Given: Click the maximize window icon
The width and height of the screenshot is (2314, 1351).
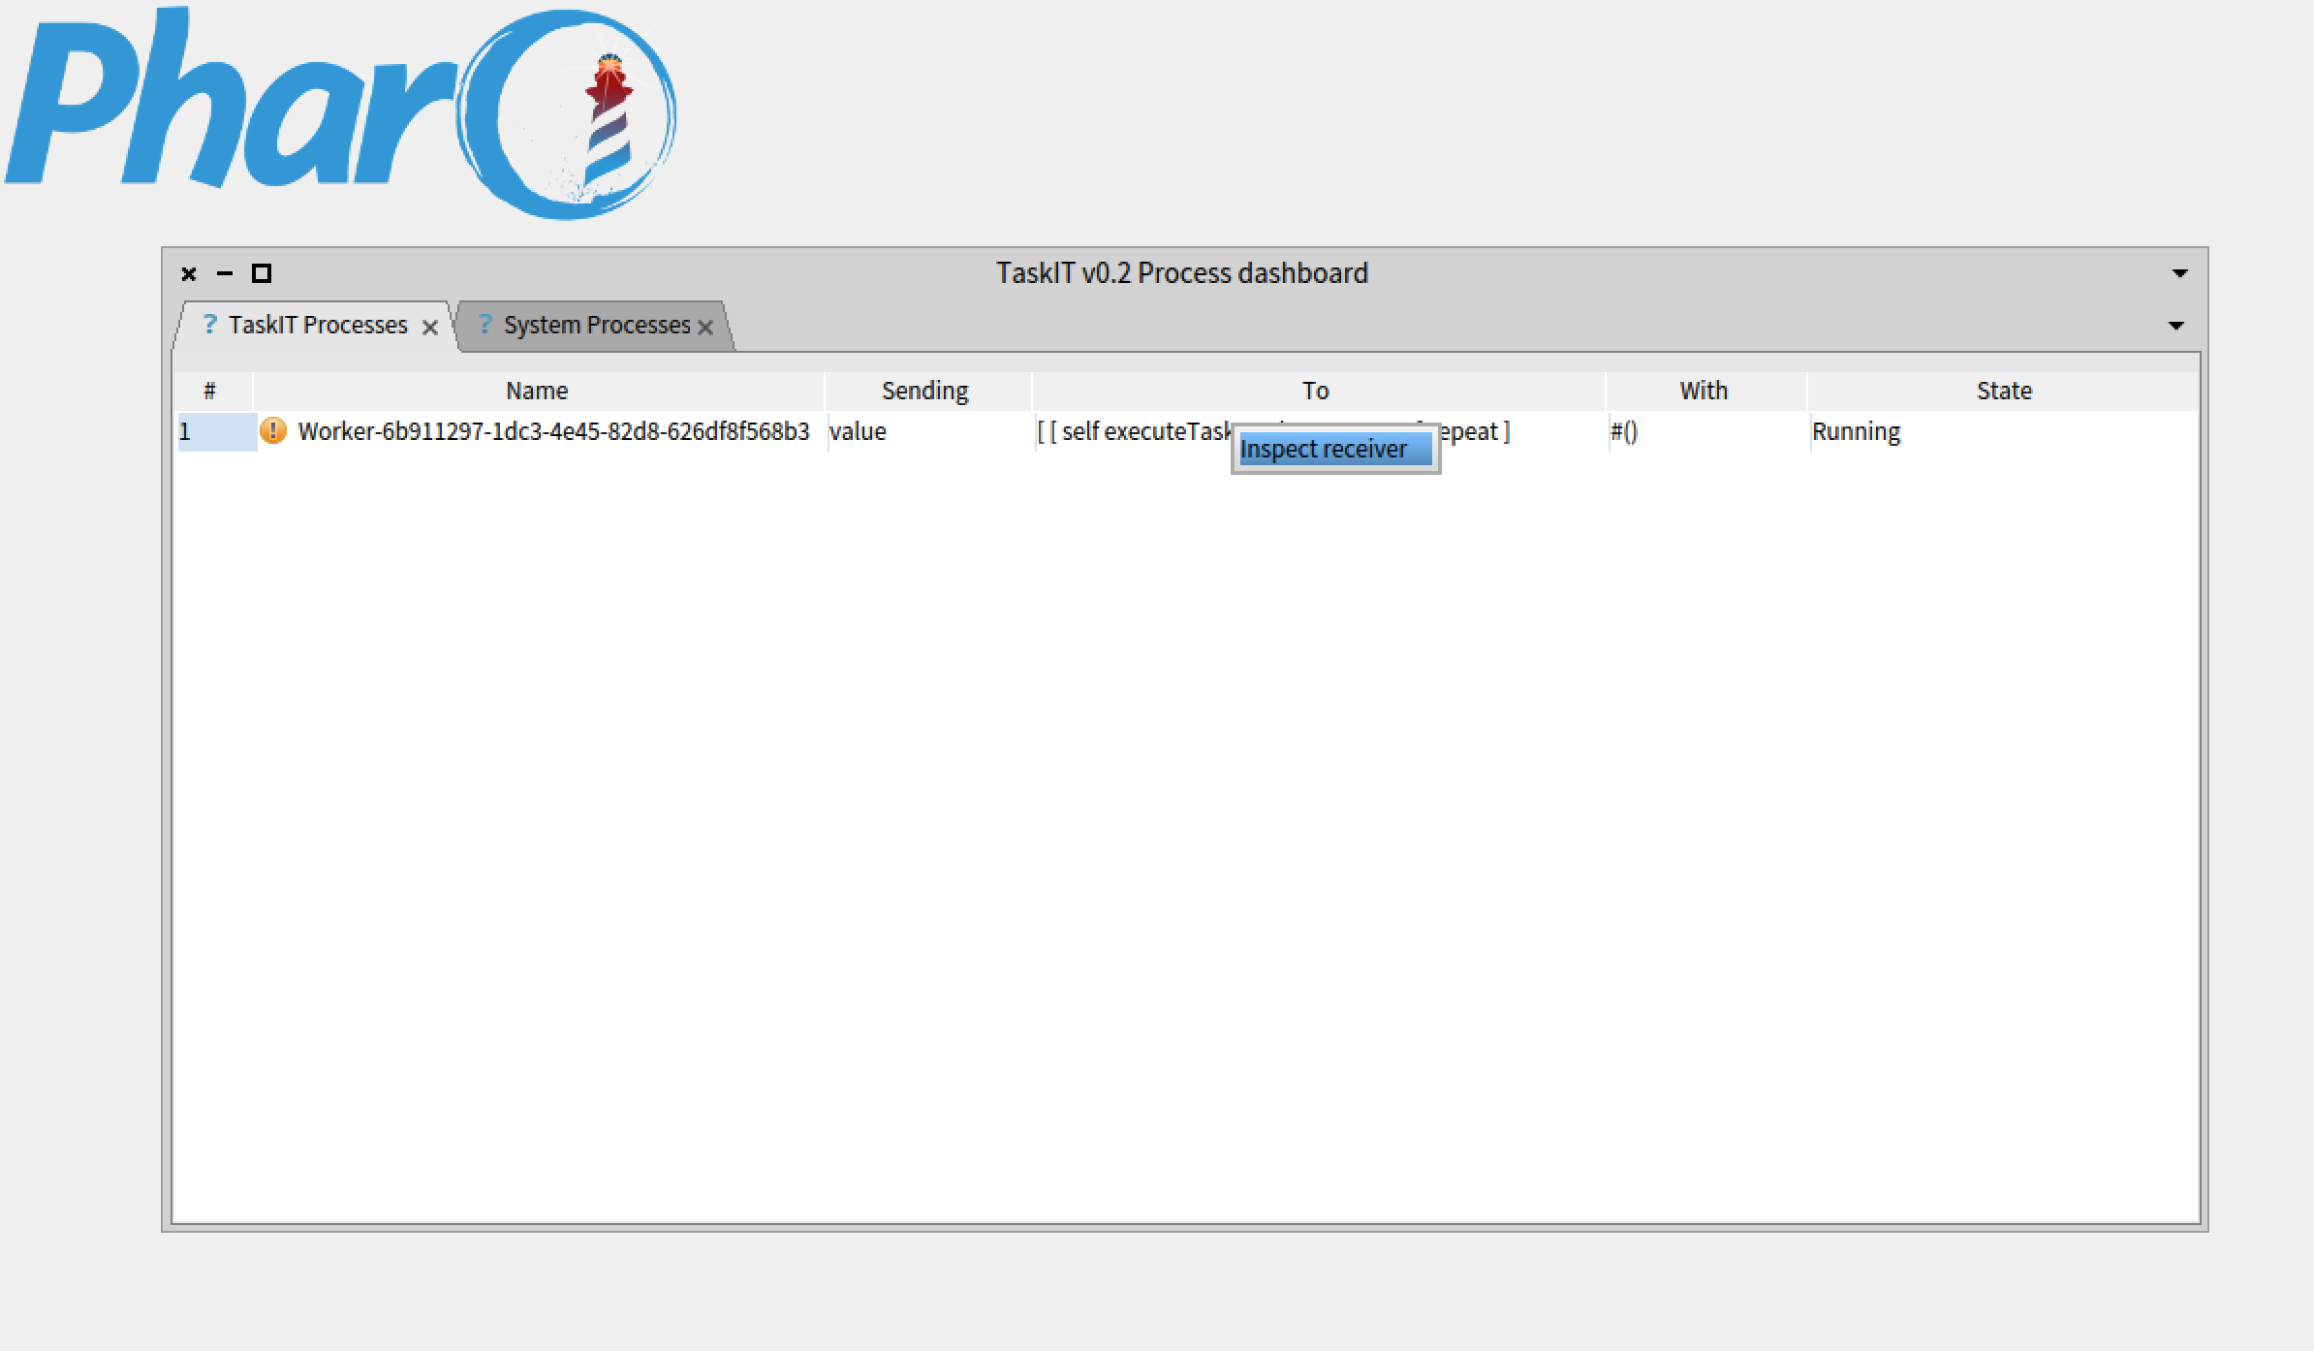Looking at the screenshot, I should [x=262, y=273].
